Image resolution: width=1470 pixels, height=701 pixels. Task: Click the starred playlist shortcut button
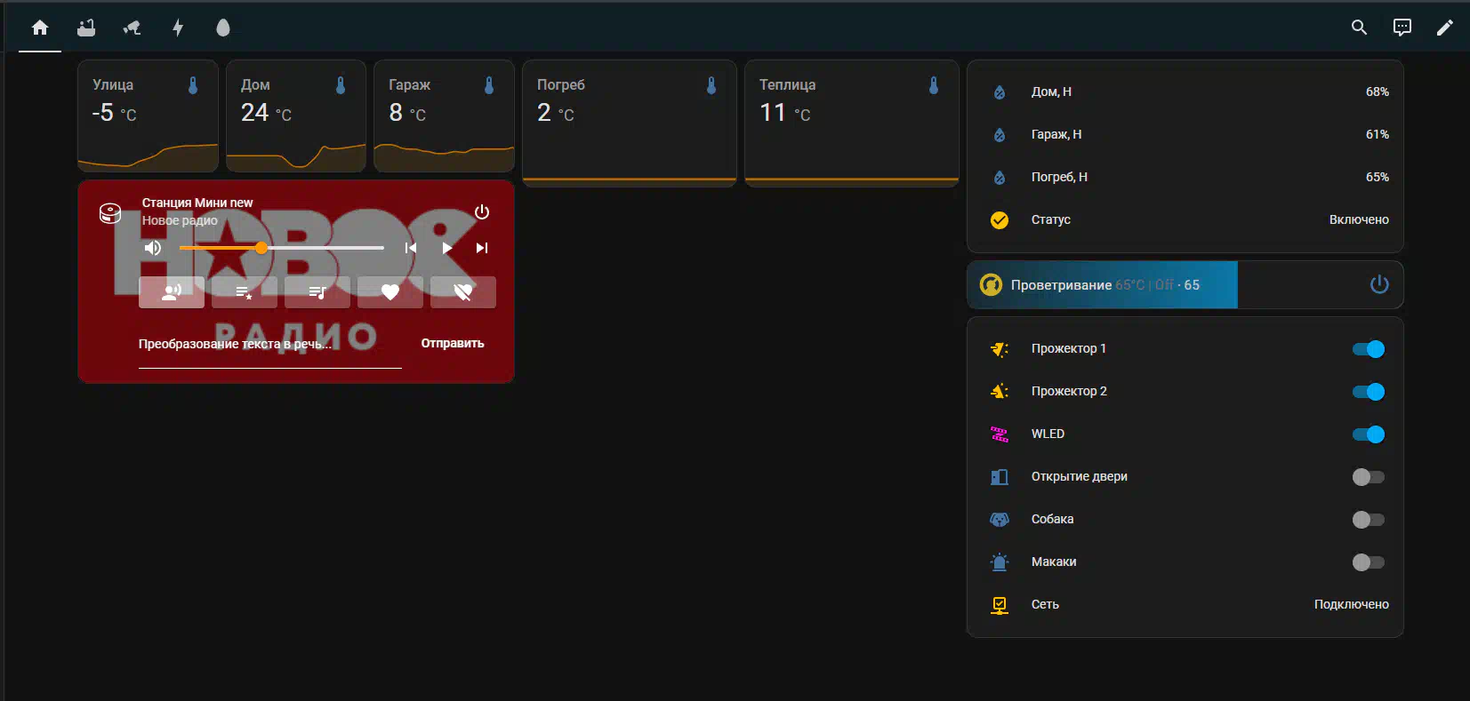point(245,291)
